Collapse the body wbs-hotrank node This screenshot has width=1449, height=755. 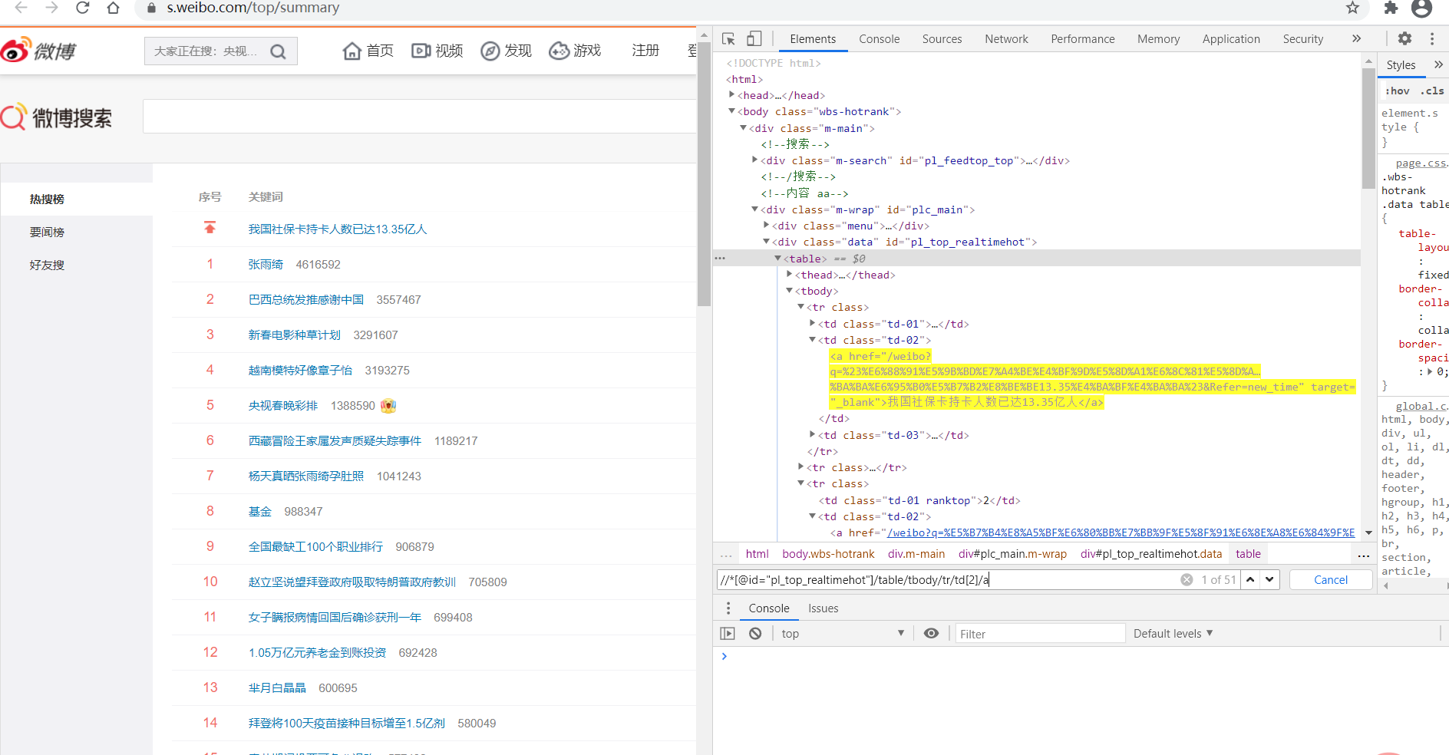pyautogui.click(x=731, y=111)
